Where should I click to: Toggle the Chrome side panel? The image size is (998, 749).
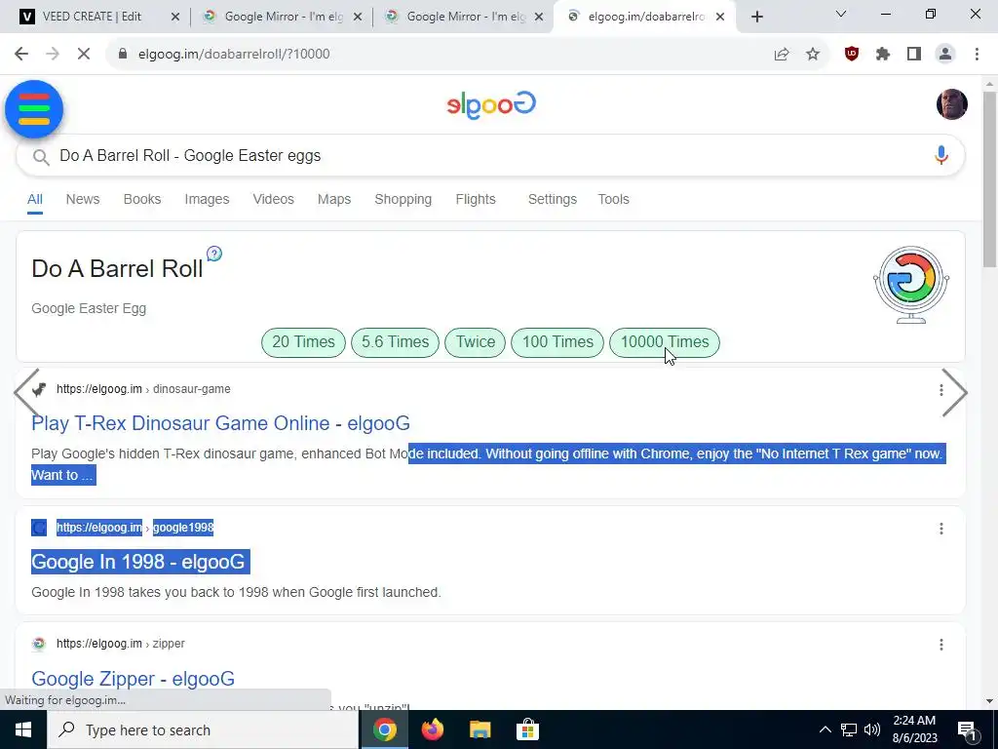[914, 55]
